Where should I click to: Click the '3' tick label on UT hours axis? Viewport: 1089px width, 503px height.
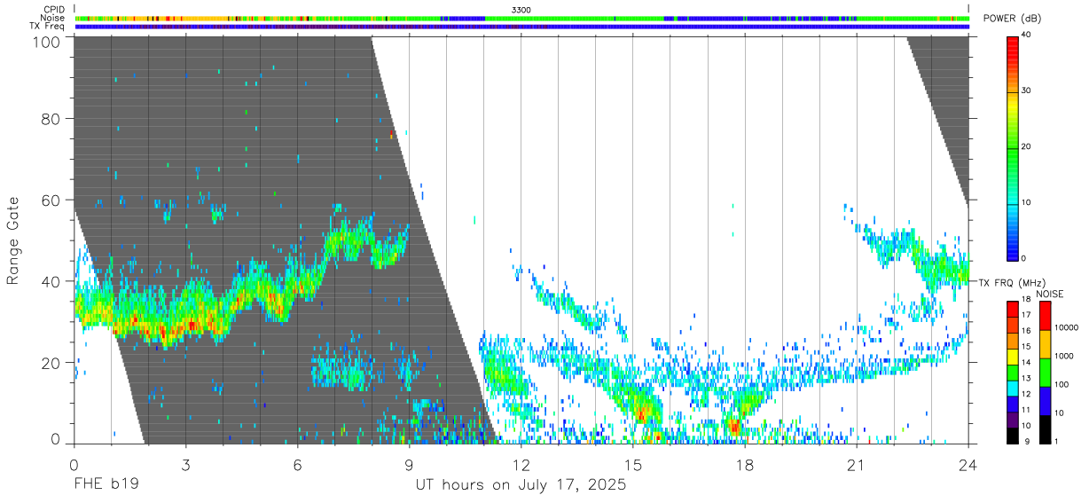185,464
